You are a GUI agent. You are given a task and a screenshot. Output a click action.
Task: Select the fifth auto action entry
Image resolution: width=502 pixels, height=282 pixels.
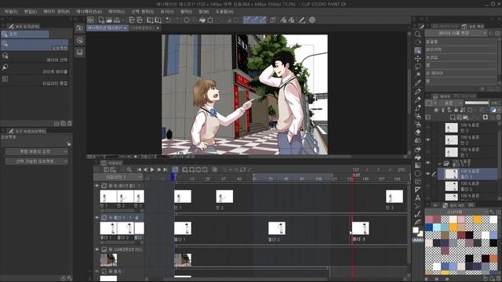pyautogui.click(x=460, y=73)
